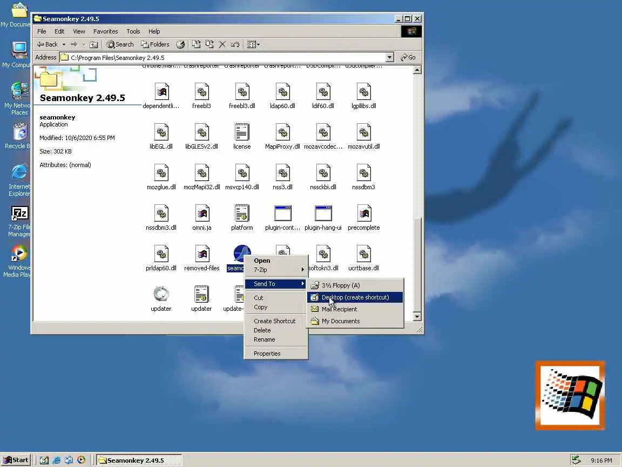Select the license text file icon
This screenshot has height=467, width=622.
click(242, 132)
